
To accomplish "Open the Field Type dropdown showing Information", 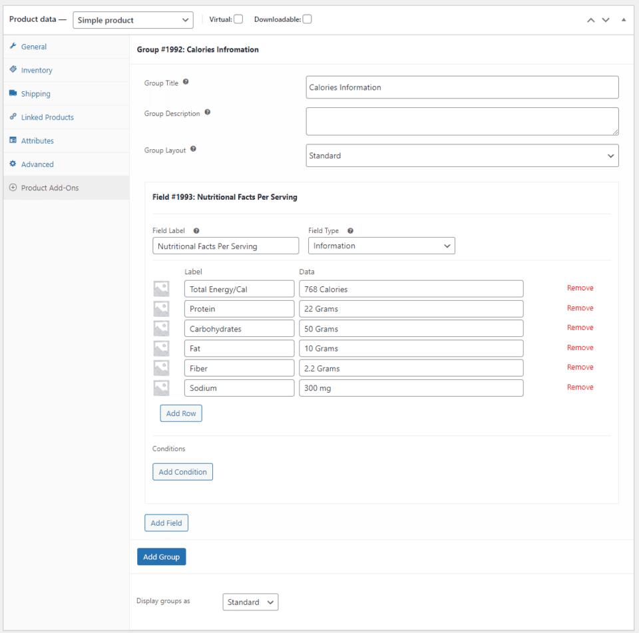I will coord(381,246).
